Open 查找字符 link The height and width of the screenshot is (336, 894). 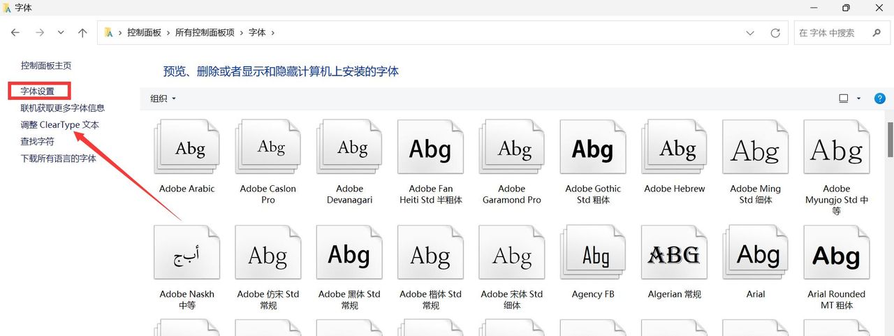pyautogui.click(x=37, y=142)
